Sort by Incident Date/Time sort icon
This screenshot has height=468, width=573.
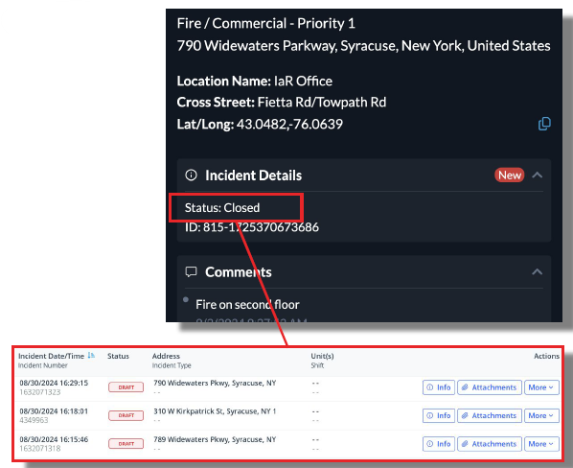pyautogui.click(x=91, y=355)
